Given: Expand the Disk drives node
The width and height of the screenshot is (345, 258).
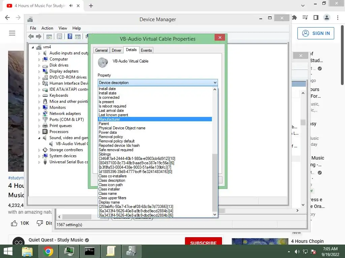Looking at the screenshot, I should (x=39, y=66).
